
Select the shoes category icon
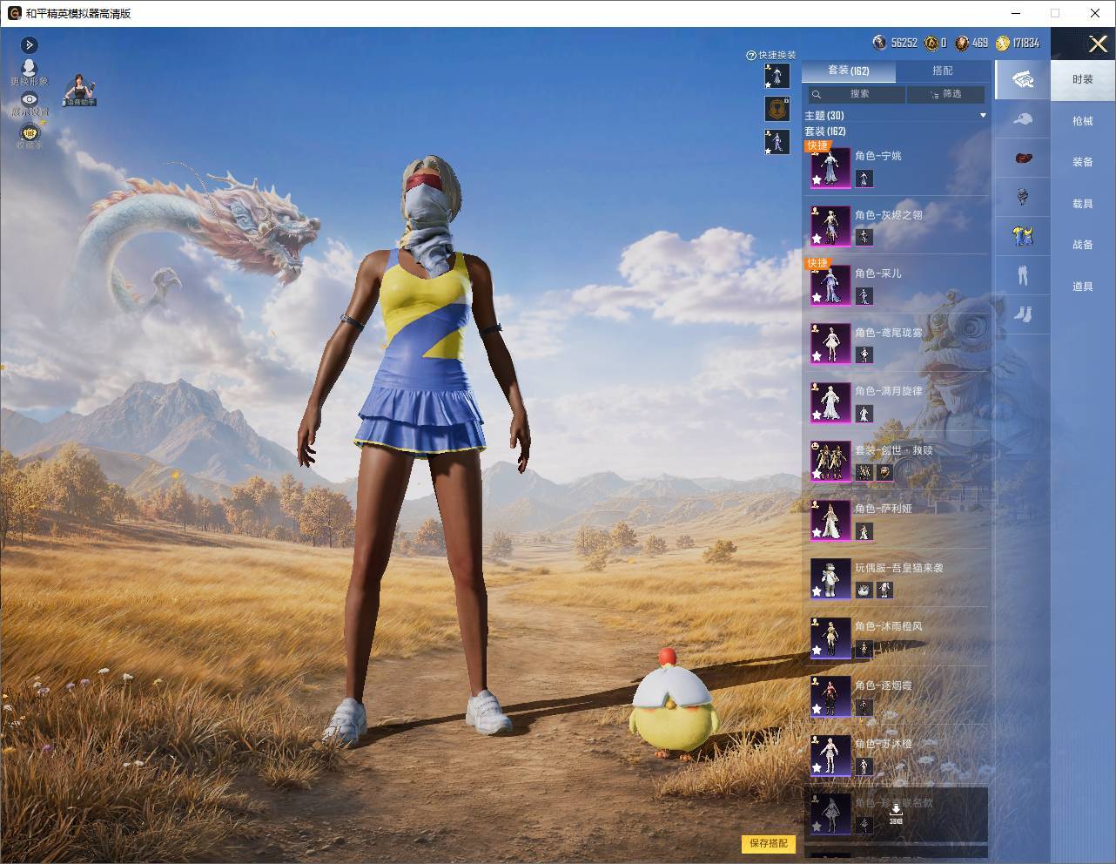pyautogui.click(x=1023, y=313)
